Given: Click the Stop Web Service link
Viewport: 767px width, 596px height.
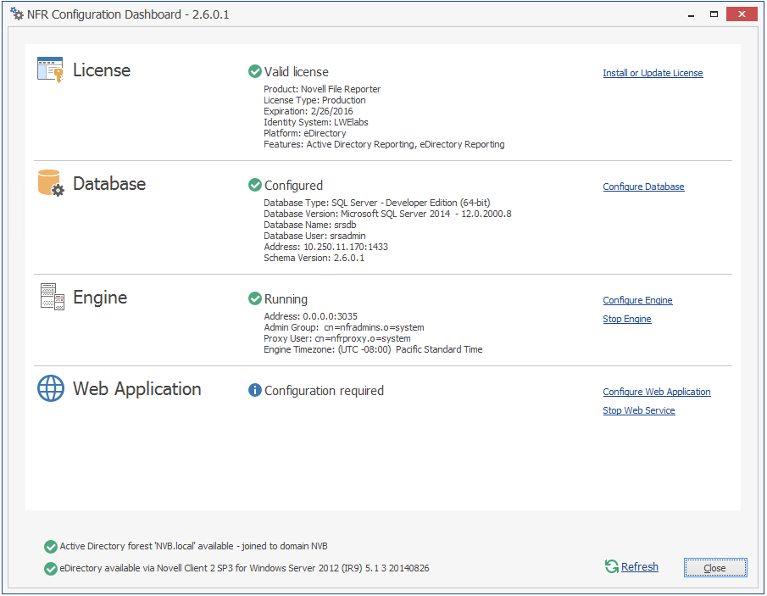Looking at the screenshot, I should (639, 411).
